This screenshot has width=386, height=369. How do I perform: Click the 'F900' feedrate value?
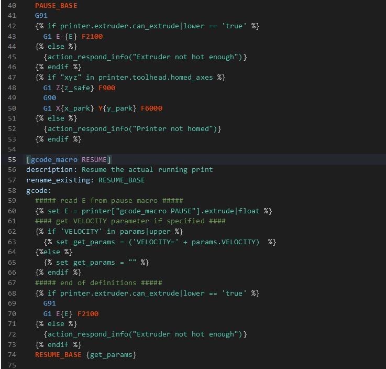pos(107,88)
